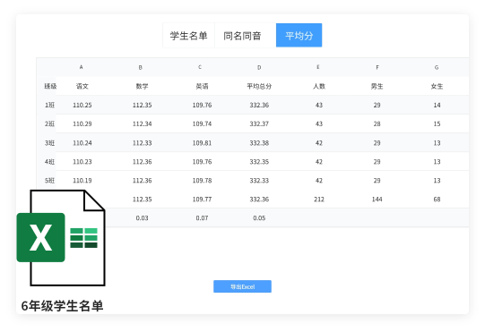485x332 pixels.
Task: Click 332.36 in the 1班 row
Action: click(x=259, y=105)
